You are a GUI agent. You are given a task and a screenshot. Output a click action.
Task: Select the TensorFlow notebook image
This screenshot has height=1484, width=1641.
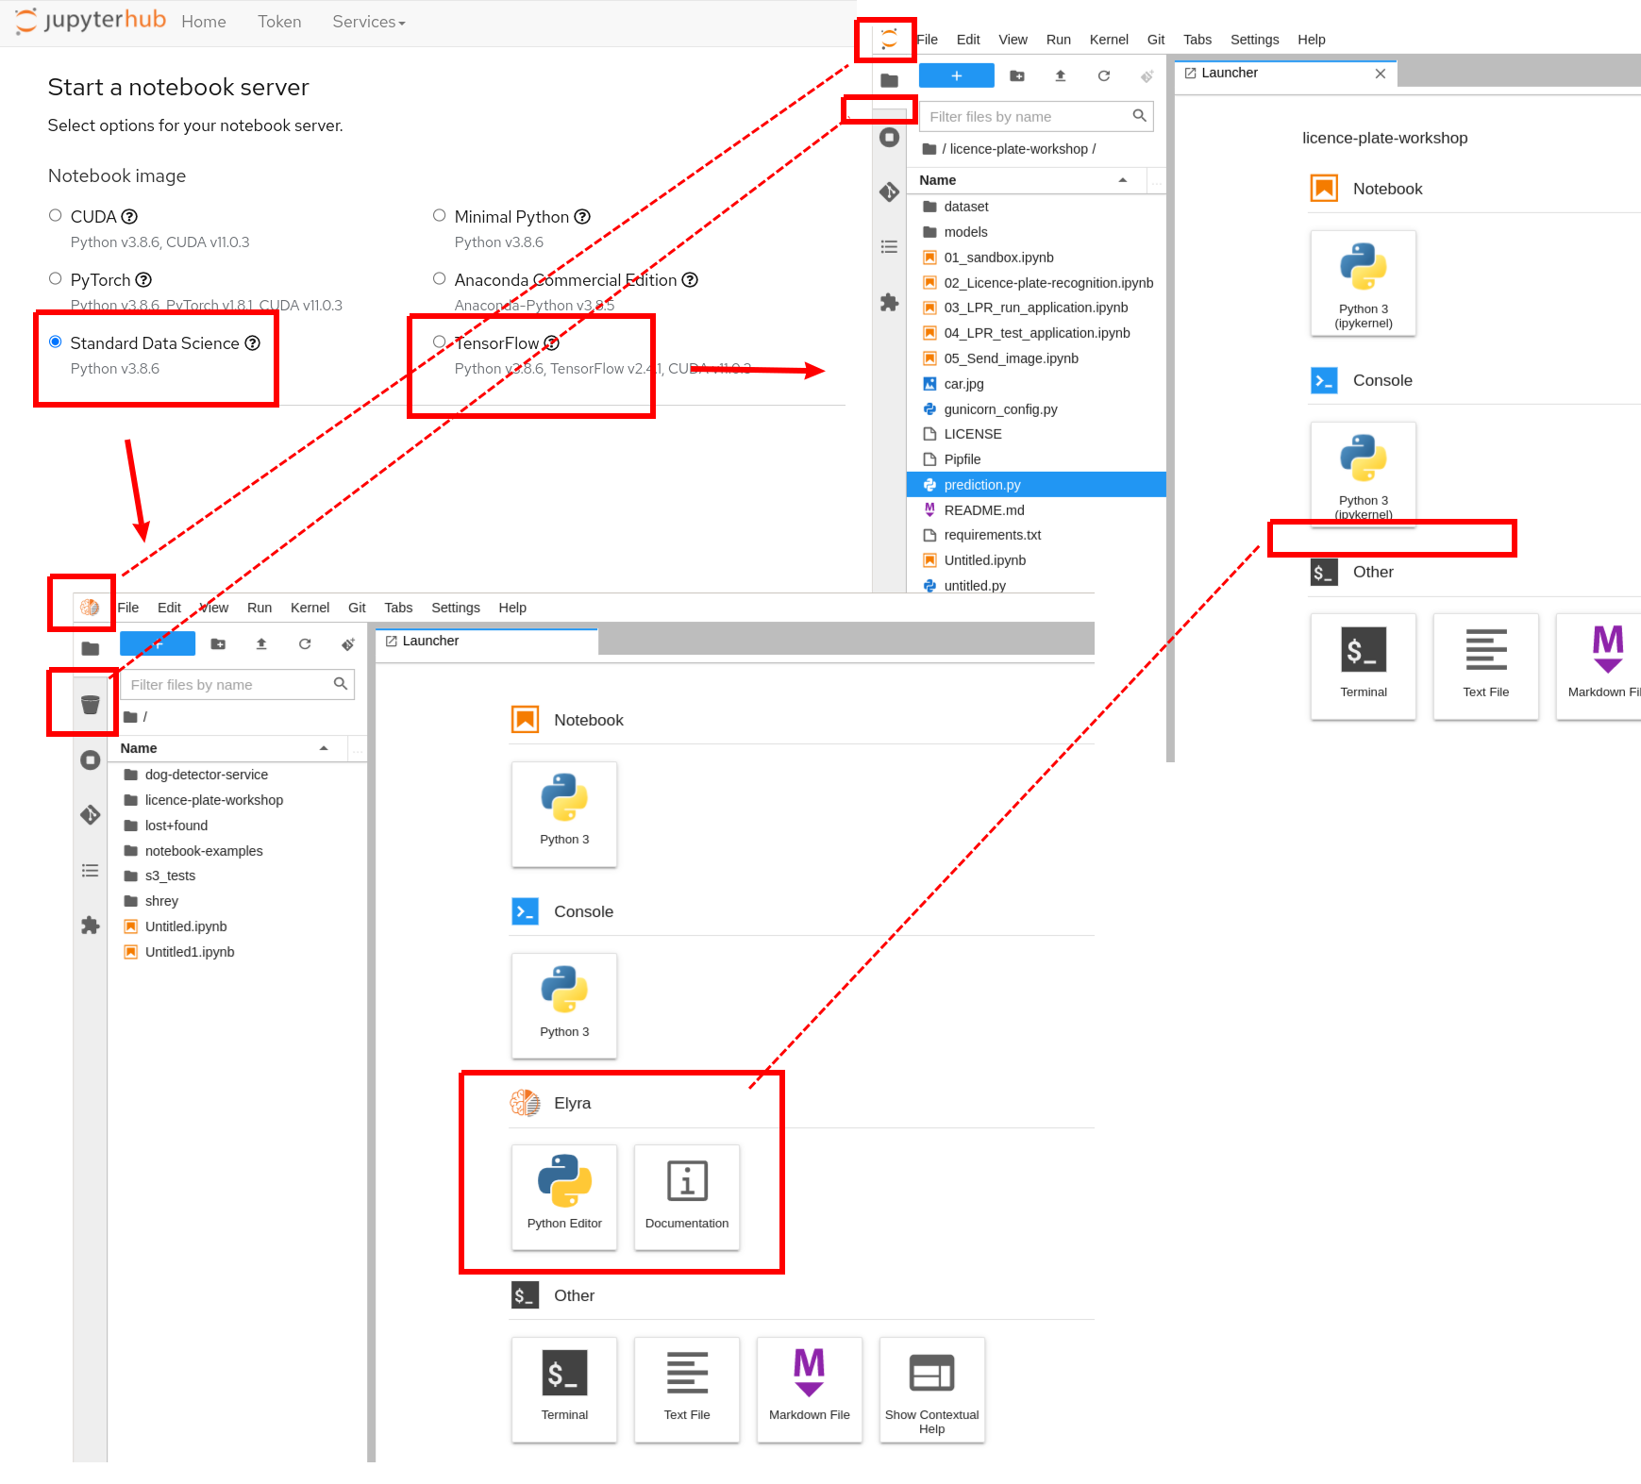click(x=440, y=342)
